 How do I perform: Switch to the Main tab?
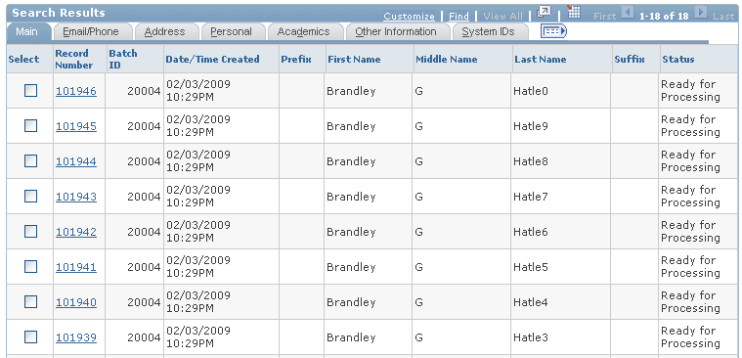click(x=27, y=31)
